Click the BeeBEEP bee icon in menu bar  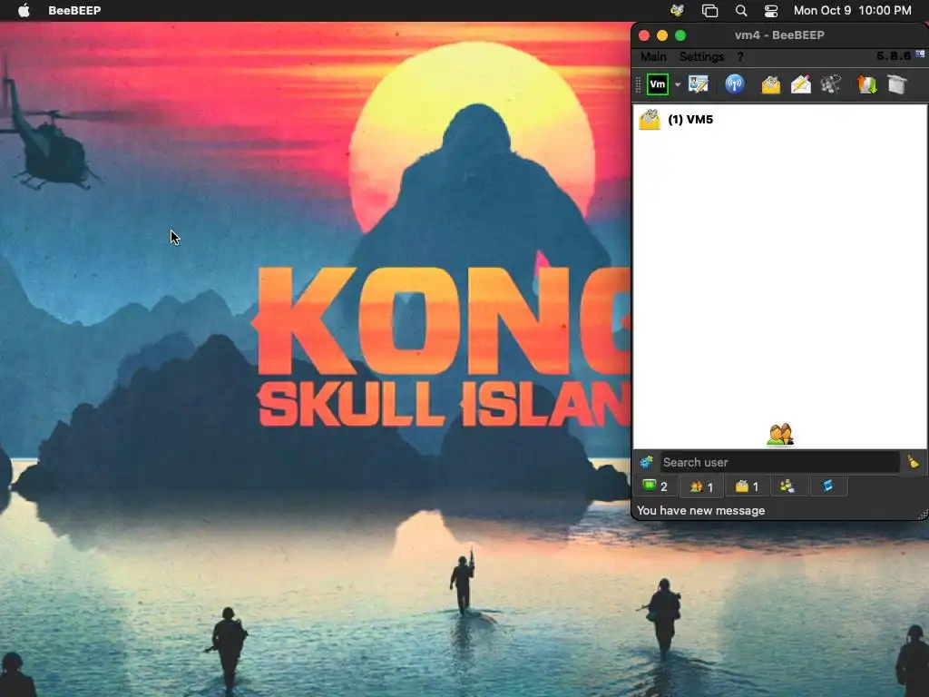pos(677,10)
